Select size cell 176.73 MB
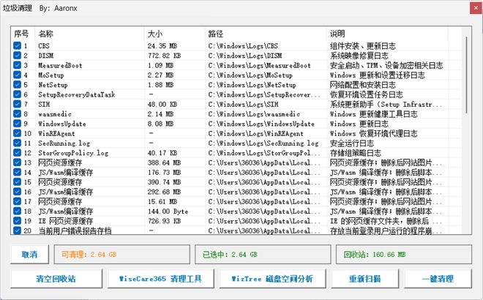483x300 pixels. click(164, 173)
